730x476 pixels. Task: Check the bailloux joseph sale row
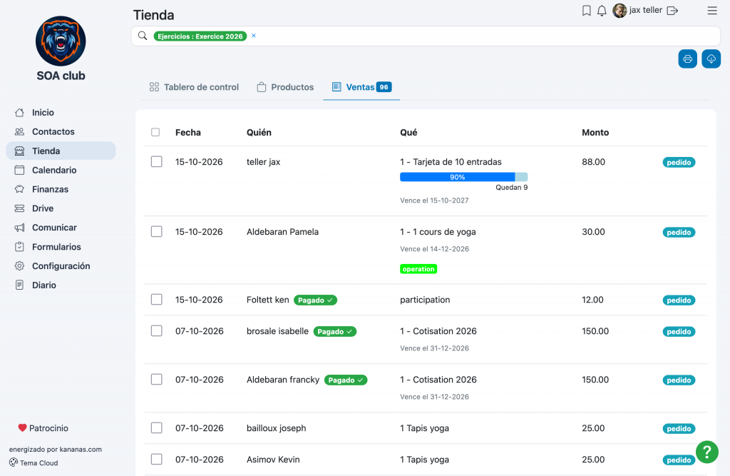156,428
